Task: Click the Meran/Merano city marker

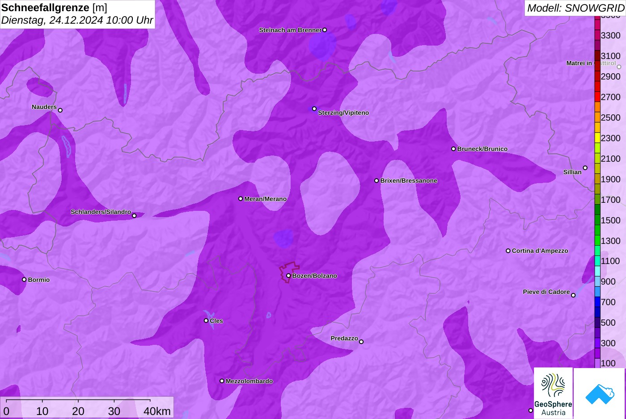Action: (x=241, y=199)
